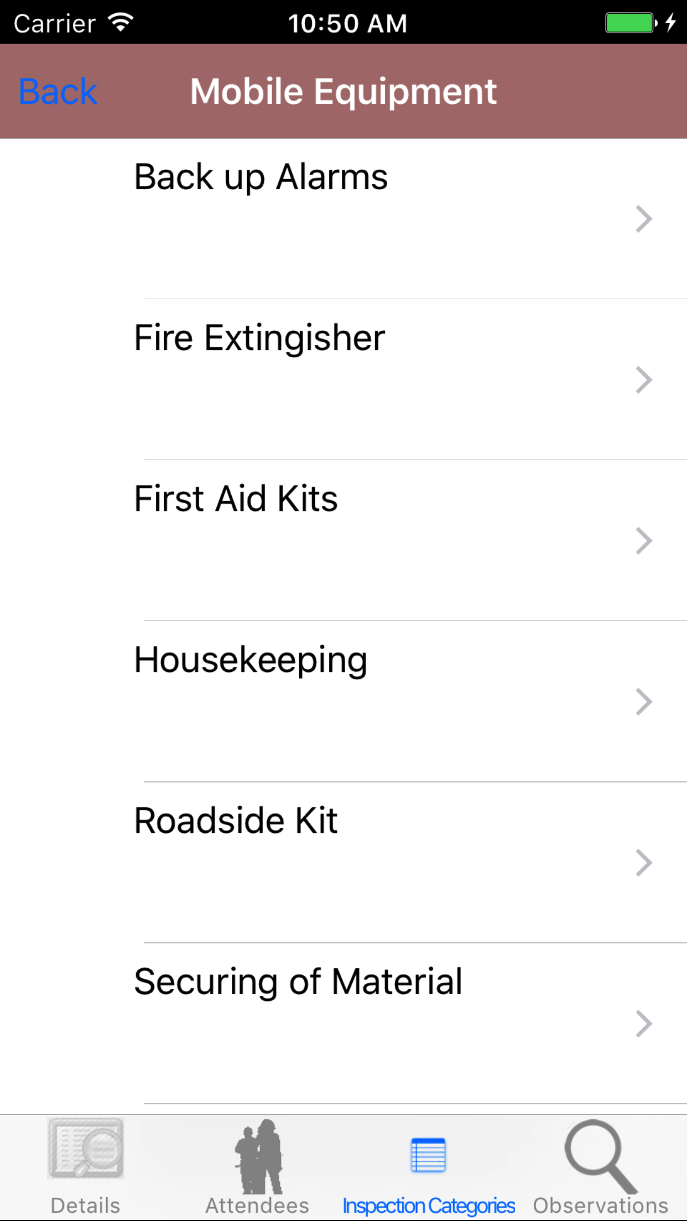Select the Fire Extinguisher category text

pyautogui.click(x=259, y=338)
